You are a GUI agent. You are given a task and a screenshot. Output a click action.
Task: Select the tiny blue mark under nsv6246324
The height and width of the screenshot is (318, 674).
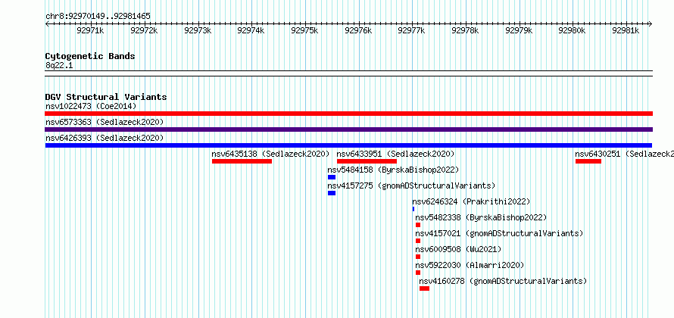coord(413,209)
